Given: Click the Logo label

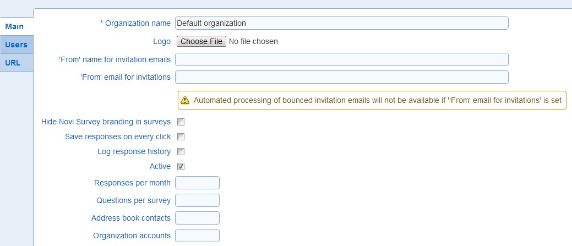Looking at the screenshot, I should [162, 41].
